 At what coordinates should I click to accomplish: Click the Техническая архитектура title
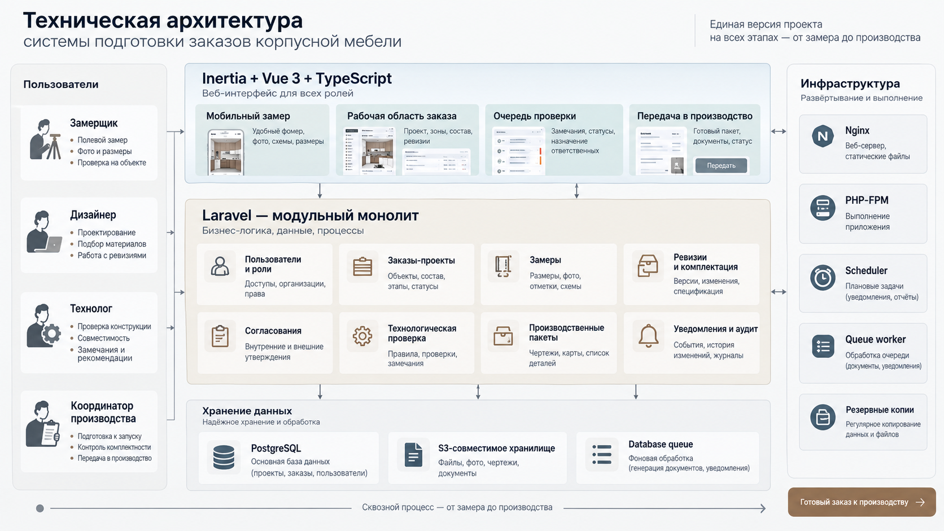(163, 21)
